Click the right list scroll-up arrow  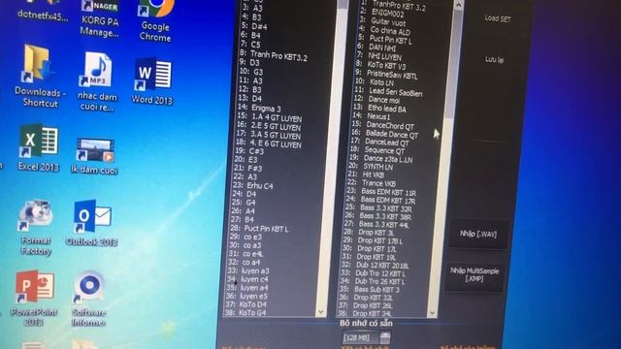(458, 5)
